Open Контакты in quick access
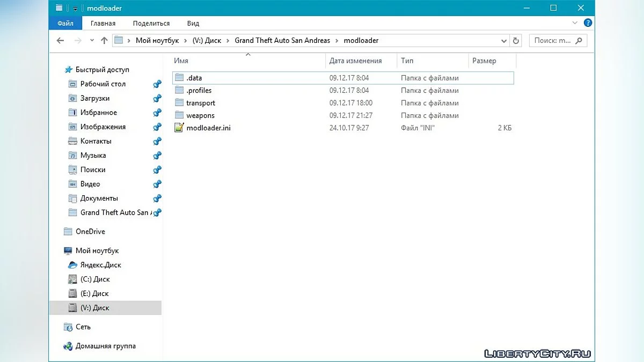The height and width of the screenshot is (362, 644). (96, 141)
